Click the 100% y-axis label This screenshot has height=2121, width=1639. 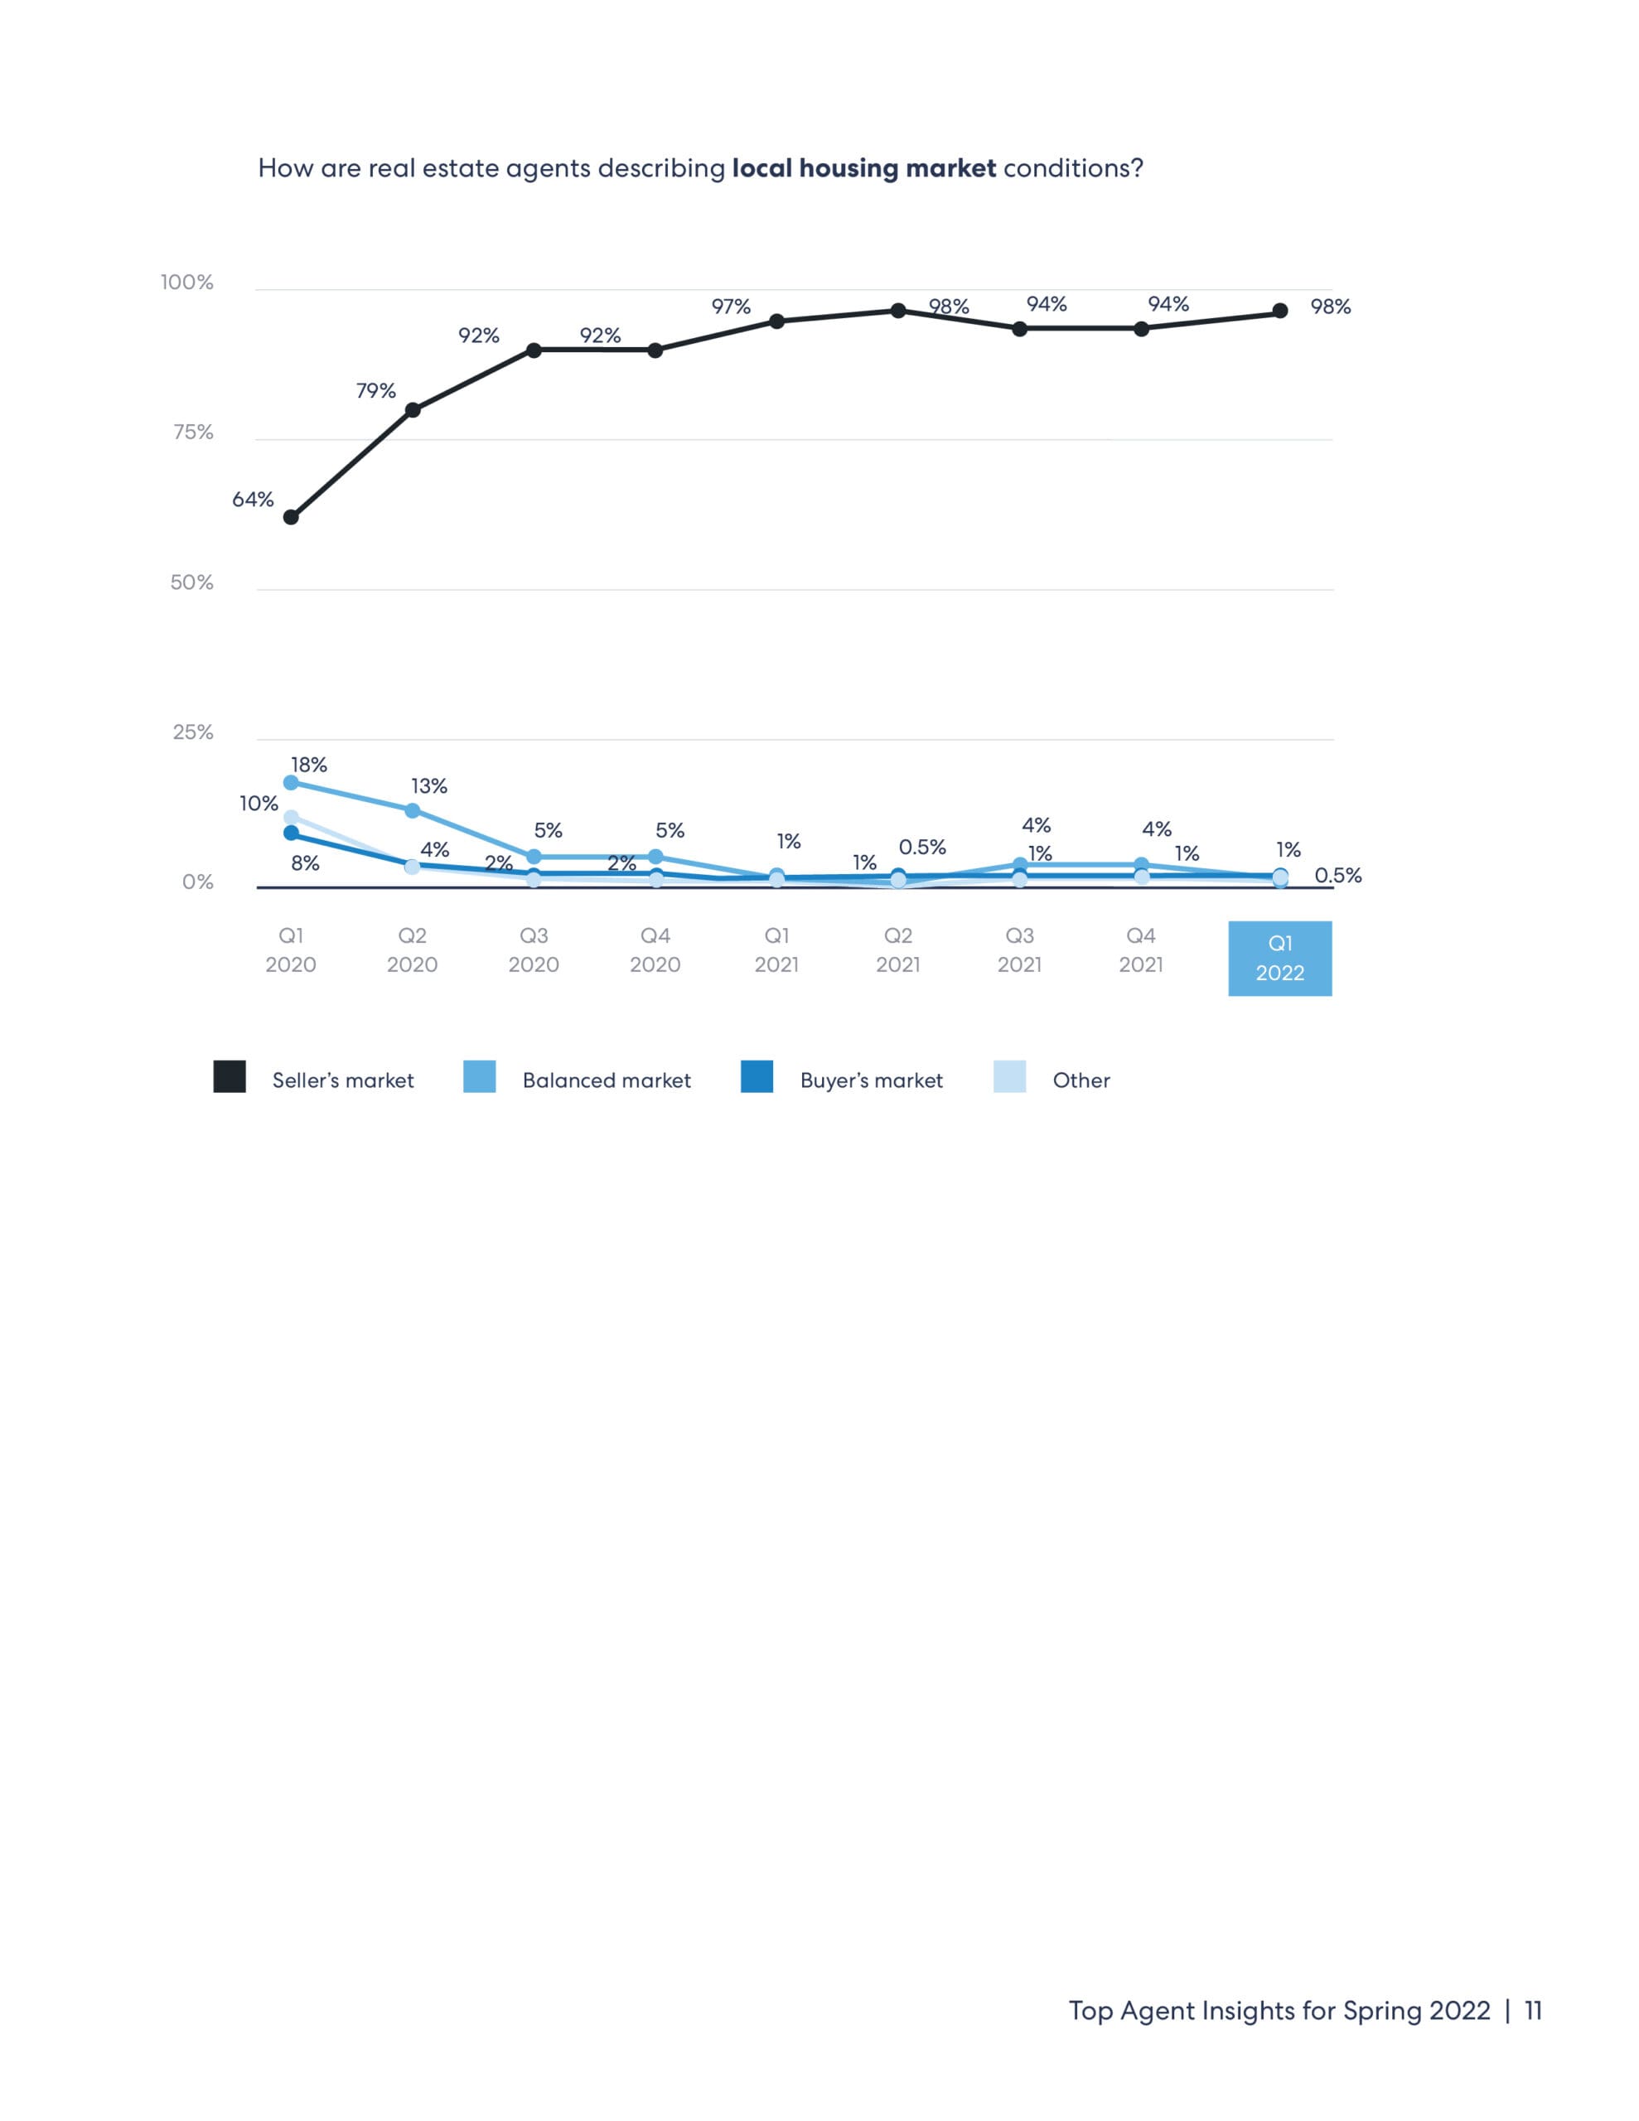tap(186, 283)
